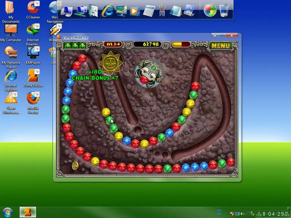Click the CHAIN BONUS x7 text
291x218 pixels.
(x=95, y=78)
